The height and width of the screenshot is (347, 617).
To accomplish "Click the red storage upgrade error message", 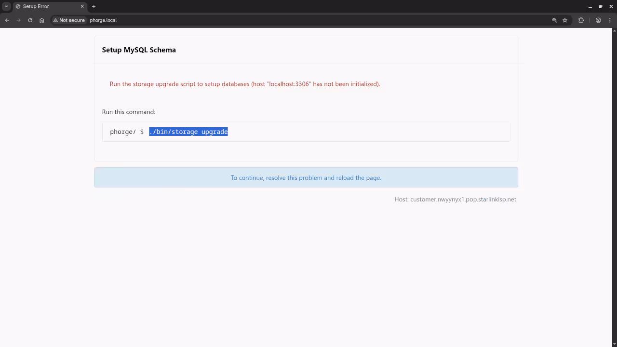I will tap(245, 84).
